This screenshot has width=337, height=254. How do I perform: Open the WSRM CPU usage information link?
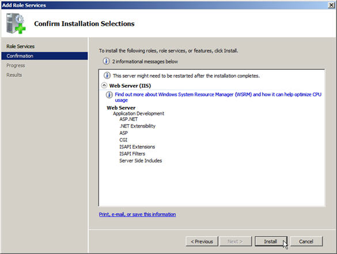click(x=218, y=97)
